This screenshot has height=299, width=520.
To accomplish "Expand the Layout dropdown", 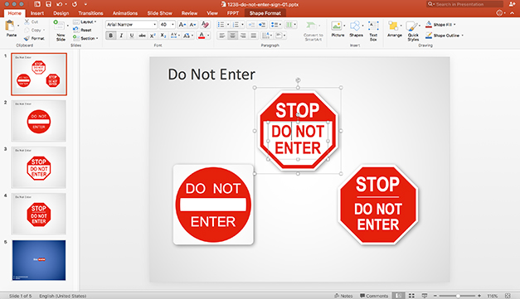I will pyautogui.click(x=95, y=22).
